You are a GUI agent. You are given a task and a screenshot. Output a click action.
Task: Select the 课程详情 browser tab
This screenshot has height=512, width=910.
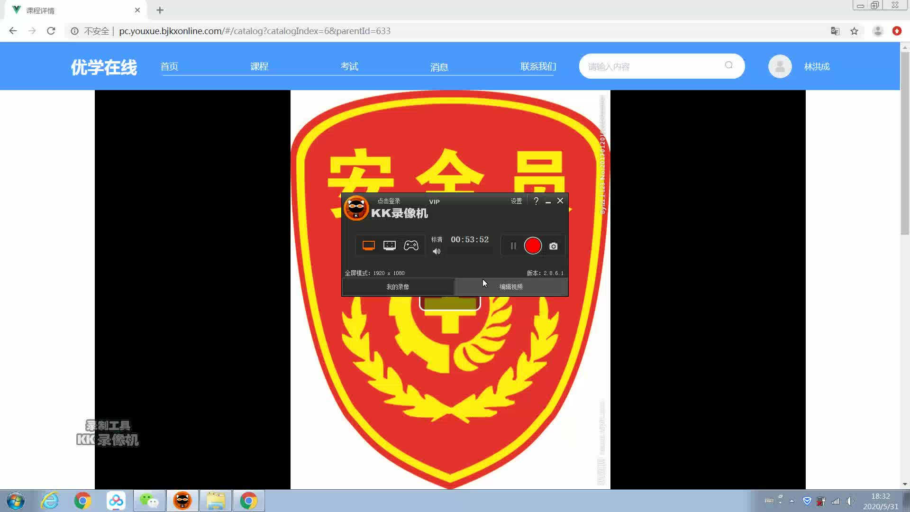[x=76, y=10]
